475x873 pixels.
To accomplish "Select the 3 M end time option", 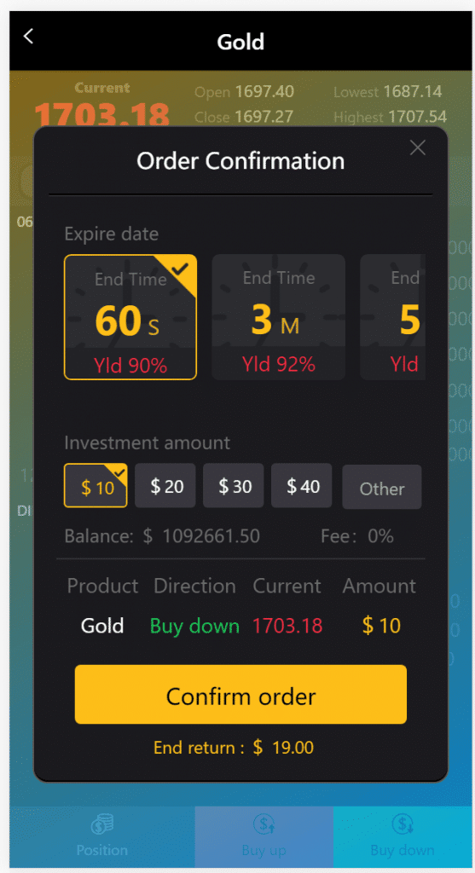I will click(x=278, y=317).
